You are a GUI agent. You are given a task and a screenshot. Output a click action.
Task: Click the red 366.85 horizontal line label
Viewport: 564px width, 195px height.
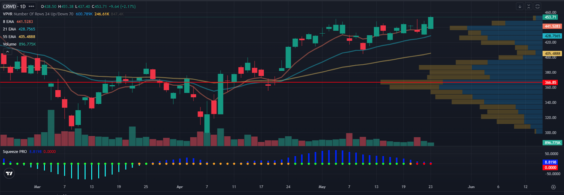[550, 83]
